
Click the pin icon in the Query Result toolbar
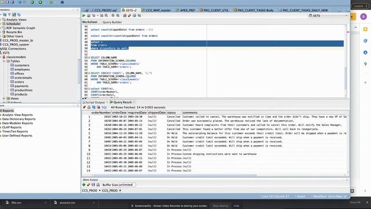click(84, 107)
